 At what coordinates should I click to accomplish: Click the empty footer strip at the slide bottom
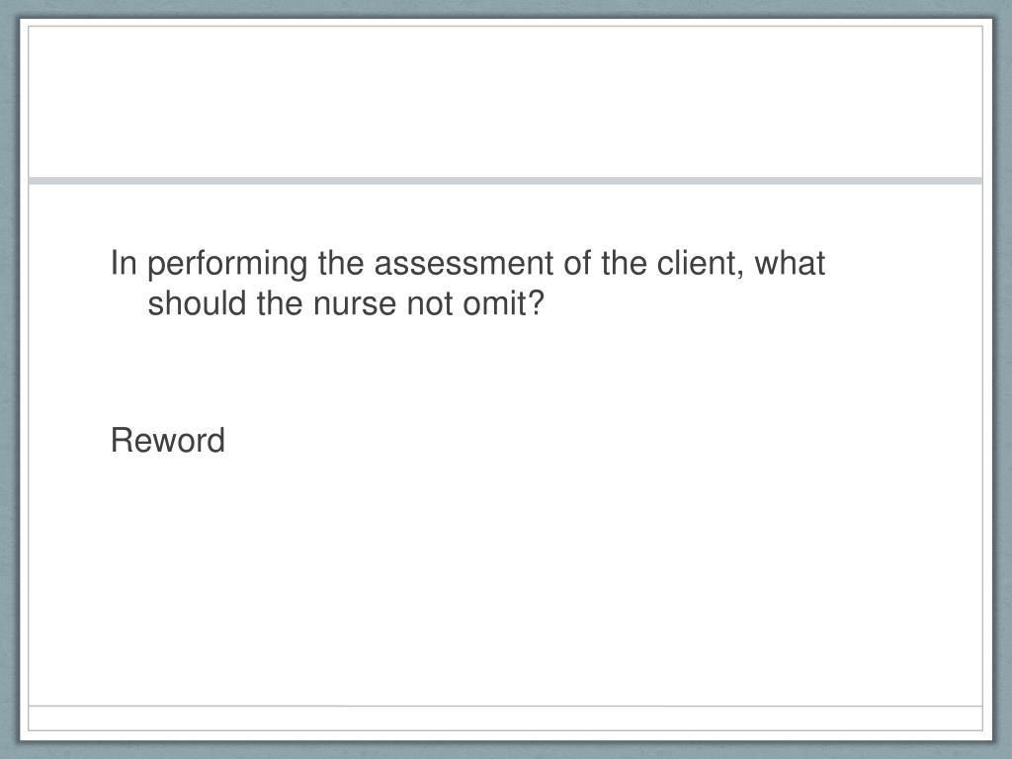pyautogui.click(x=505, y=717)
